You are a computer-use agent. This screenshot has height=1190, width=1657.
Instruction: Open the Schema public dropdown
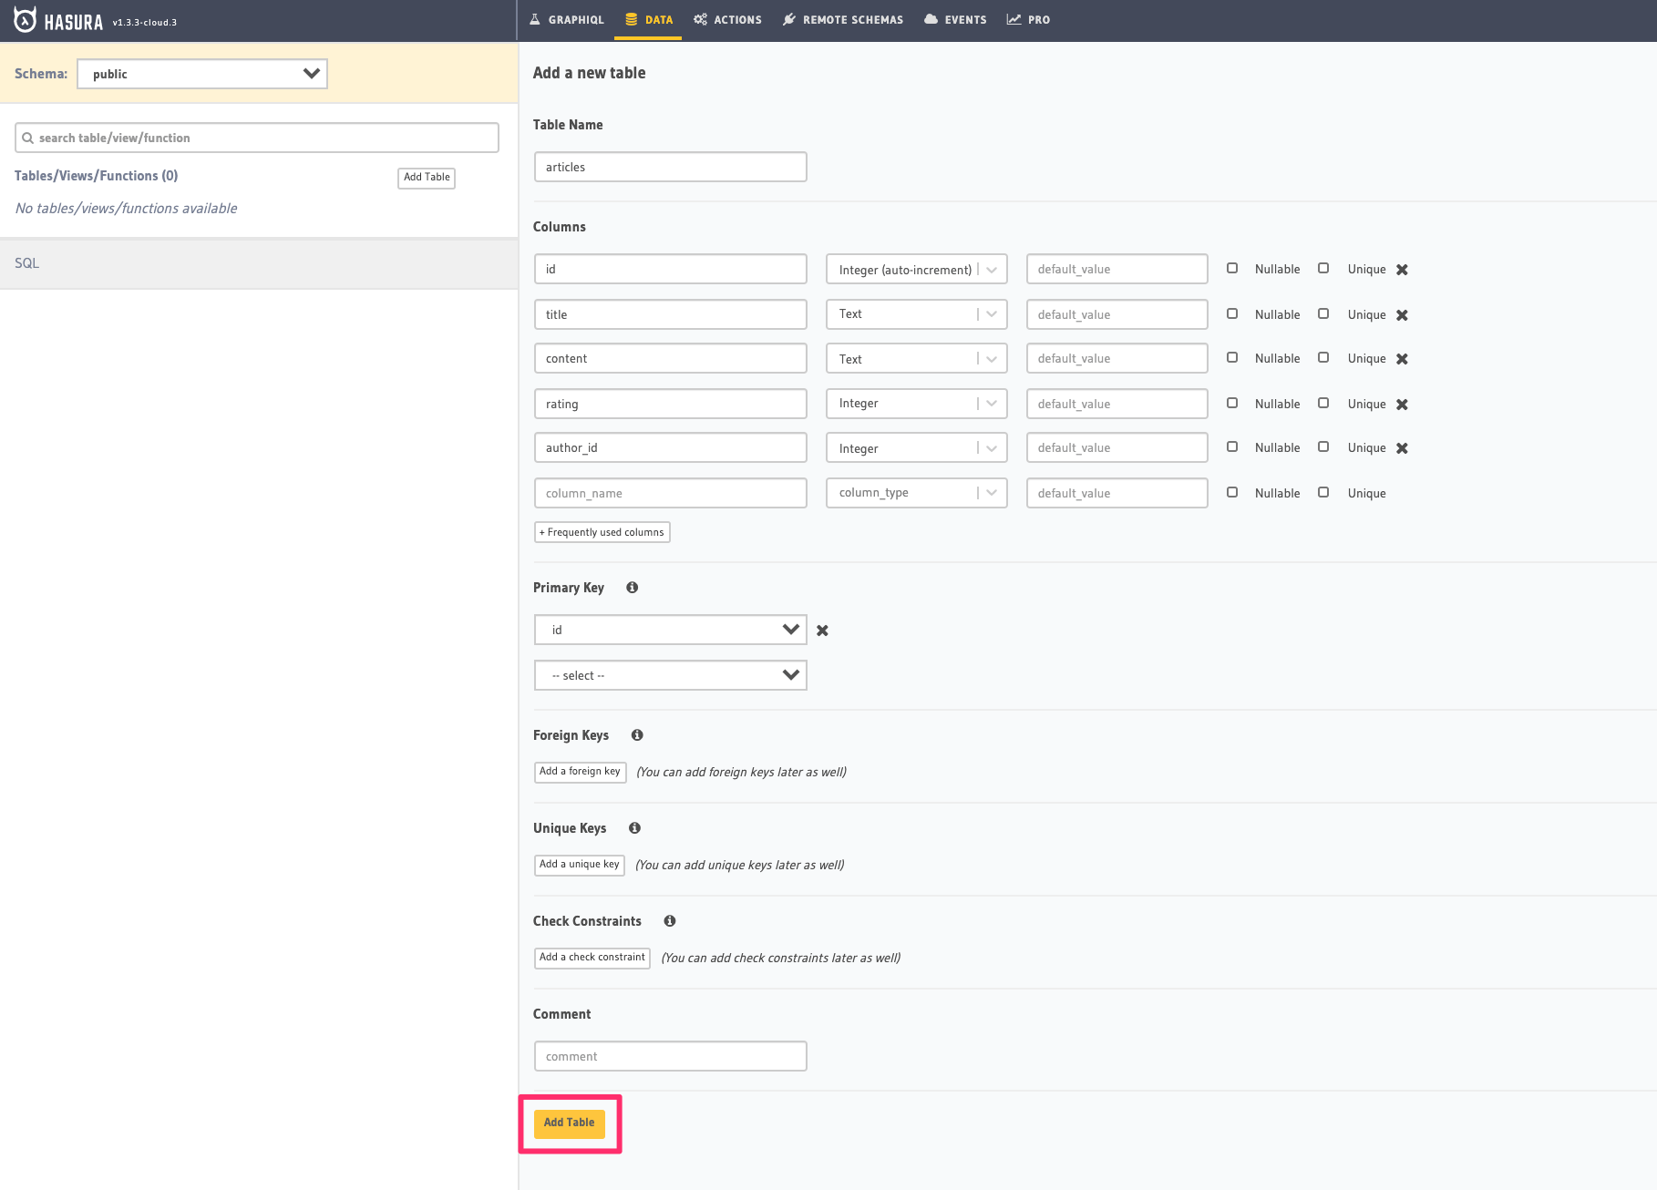click(202, 74)
